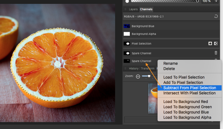Click the Background Alpha white thumbnail
The image size is (223, 129).
coord(126,34)
